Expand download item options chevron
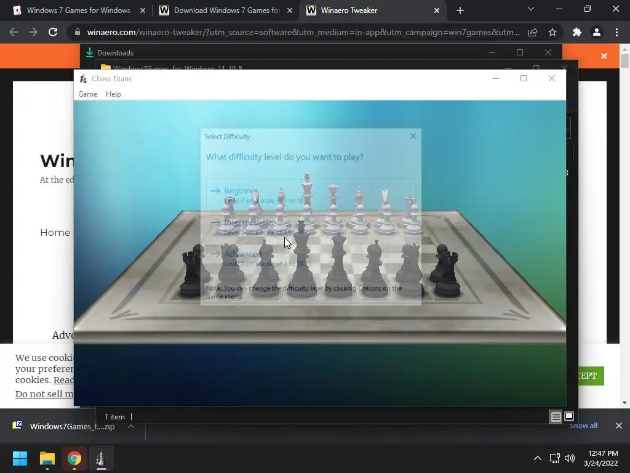The height and width of the screenshot is (473, 630). [x=131, y=426]
